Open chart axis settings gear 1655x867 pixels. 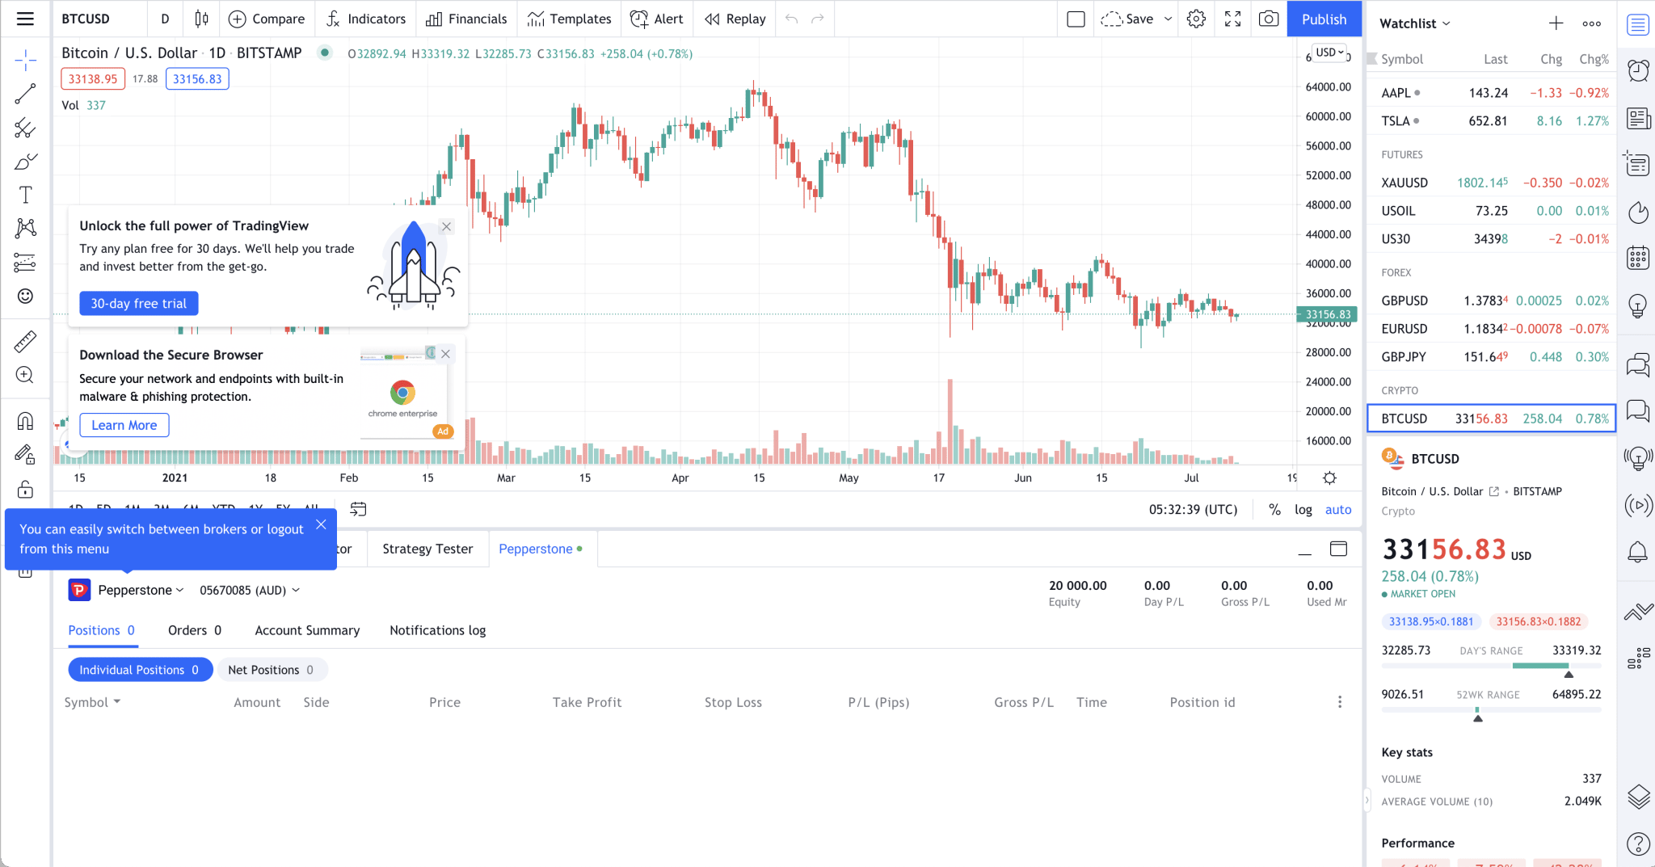(1329, 478)
